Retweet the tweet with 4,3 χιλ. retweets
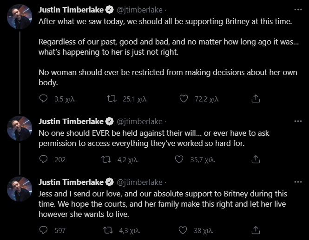 click(x=106, y=230)
